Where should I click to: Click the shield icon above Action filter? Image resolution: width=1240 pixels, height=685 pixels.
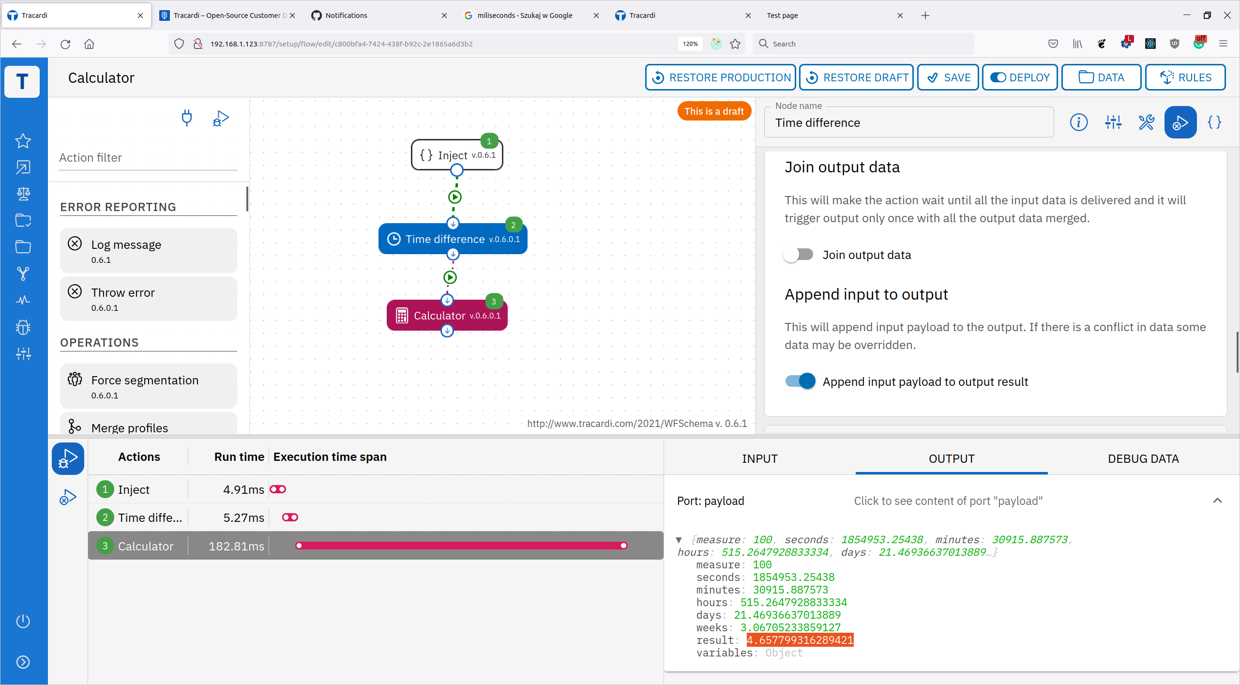coord(187,118)
